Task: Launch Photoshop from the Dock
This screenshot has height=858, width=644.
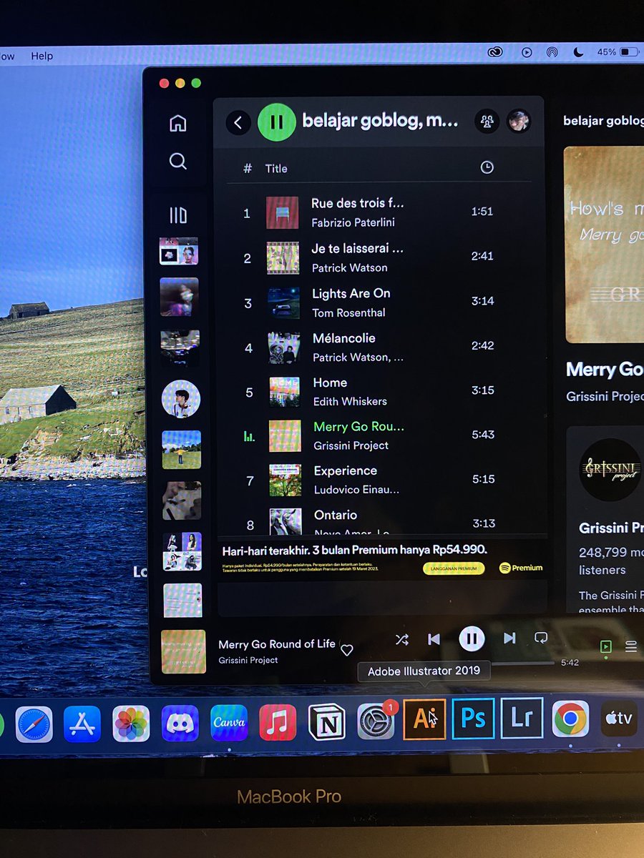Action: [473, 718]
